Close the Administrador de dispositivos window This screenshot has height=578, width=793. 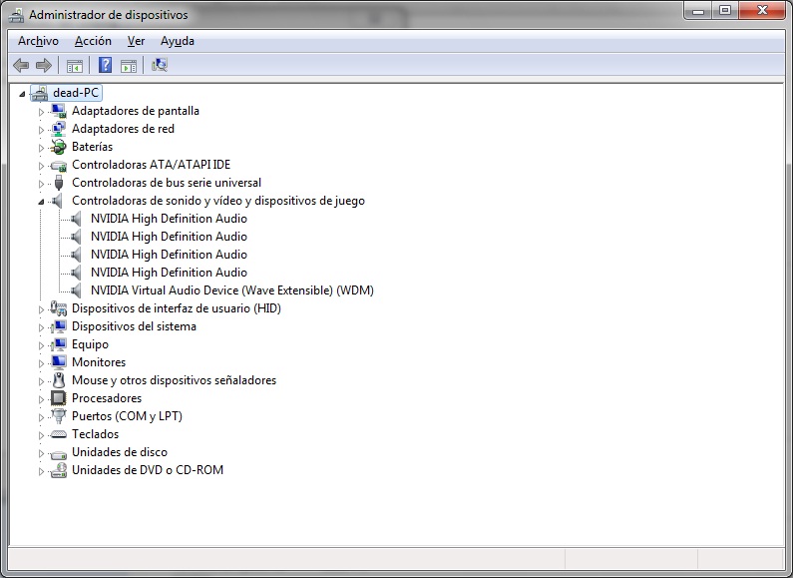pos(762,11)
